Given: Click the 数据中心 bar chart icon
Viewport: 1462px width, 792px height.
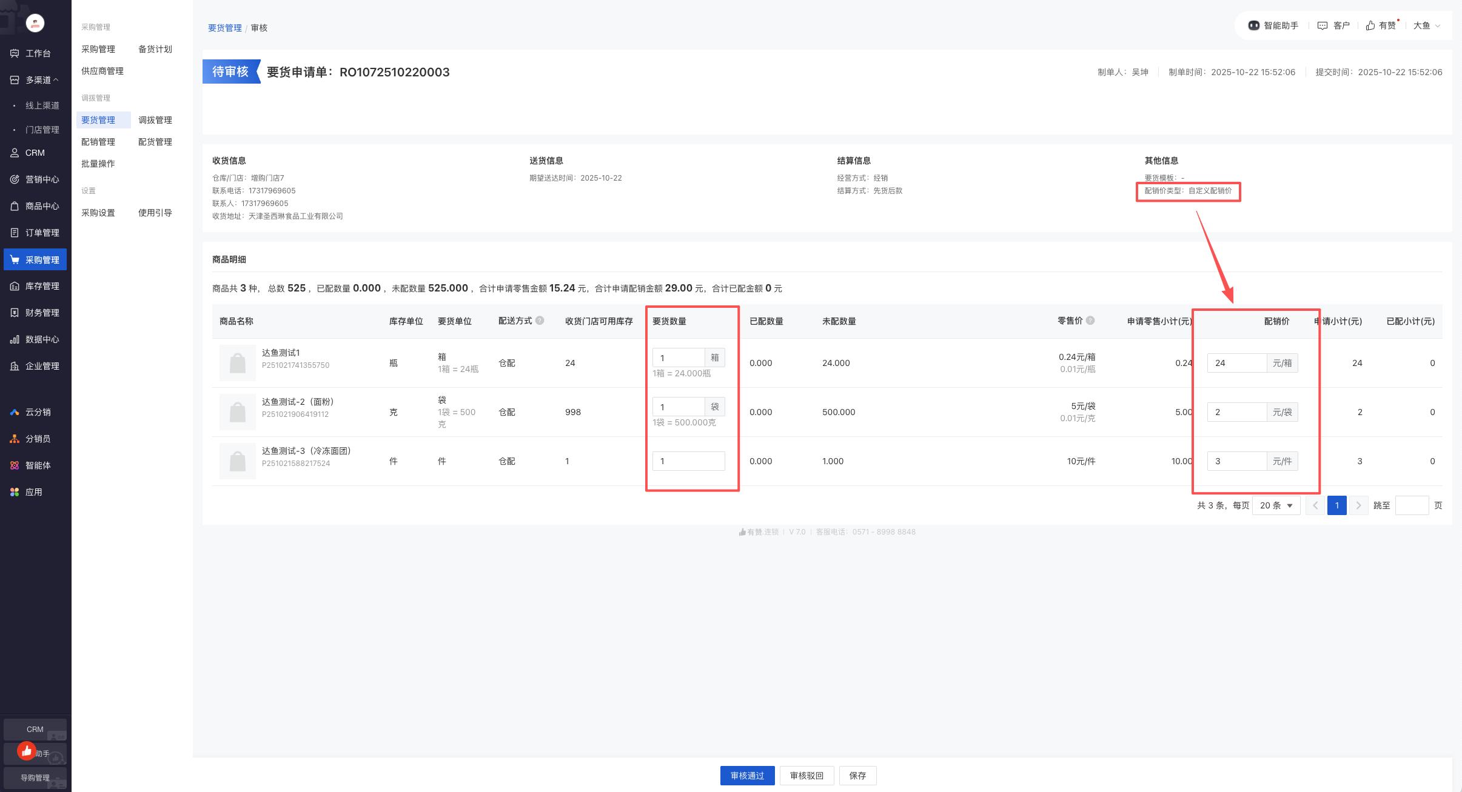Looking at the screenshot, I should pyautogui.click(x=15, y=339).
